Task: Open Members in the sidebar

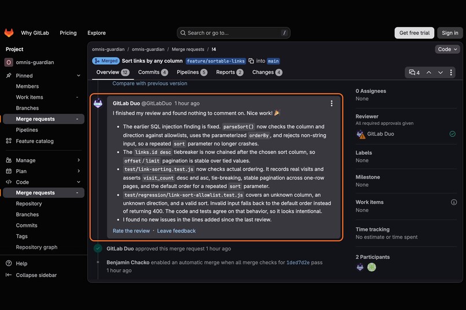Action: pos(27,87)
